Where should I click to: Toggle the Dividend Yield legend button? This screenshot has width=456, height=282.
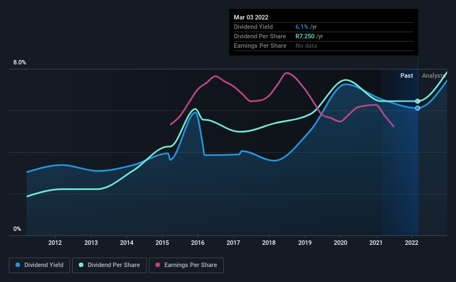click(39, 265)
